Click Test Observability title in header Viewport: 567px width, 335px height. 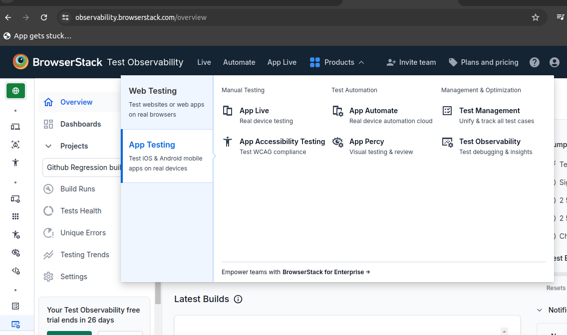pos(145,62)
